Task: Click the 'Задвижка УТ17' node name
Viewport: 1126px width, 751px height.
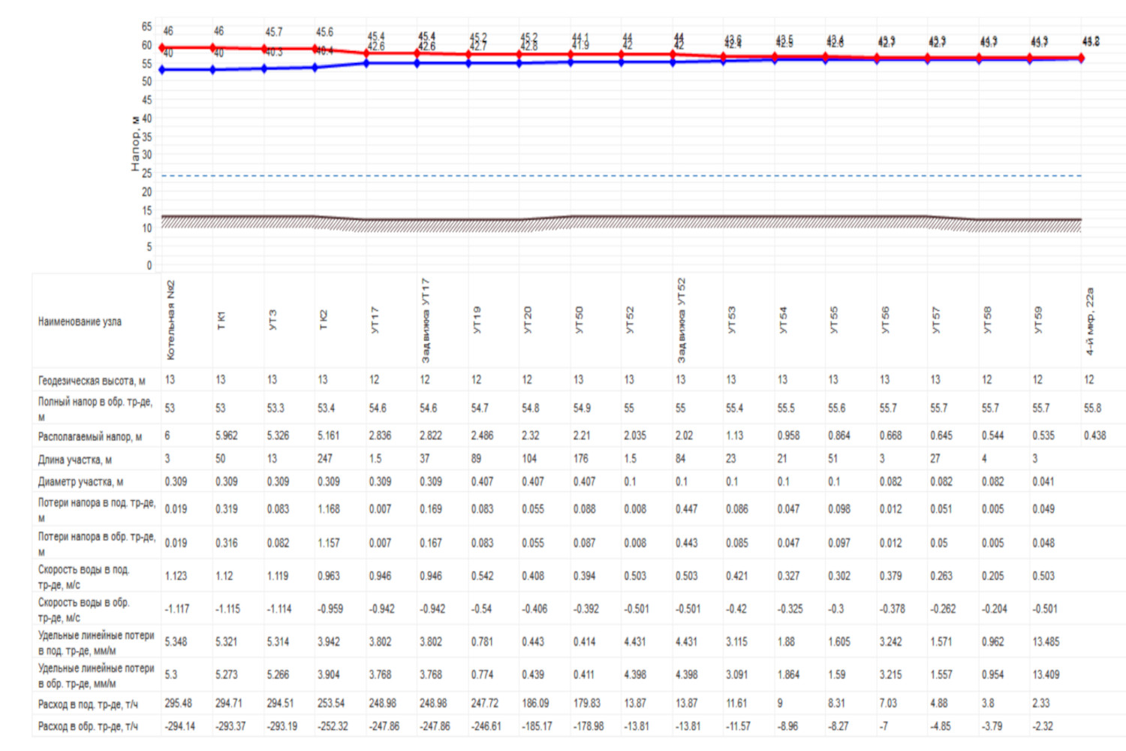Action: pos(426,320)
